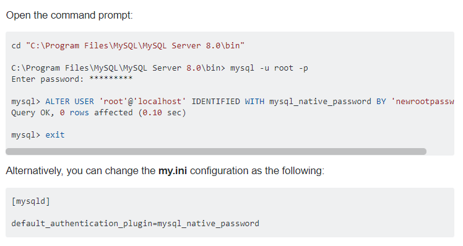Click the second 'mysql>' prompt before exit
This screenshot has height=246, width=463.
26,135
